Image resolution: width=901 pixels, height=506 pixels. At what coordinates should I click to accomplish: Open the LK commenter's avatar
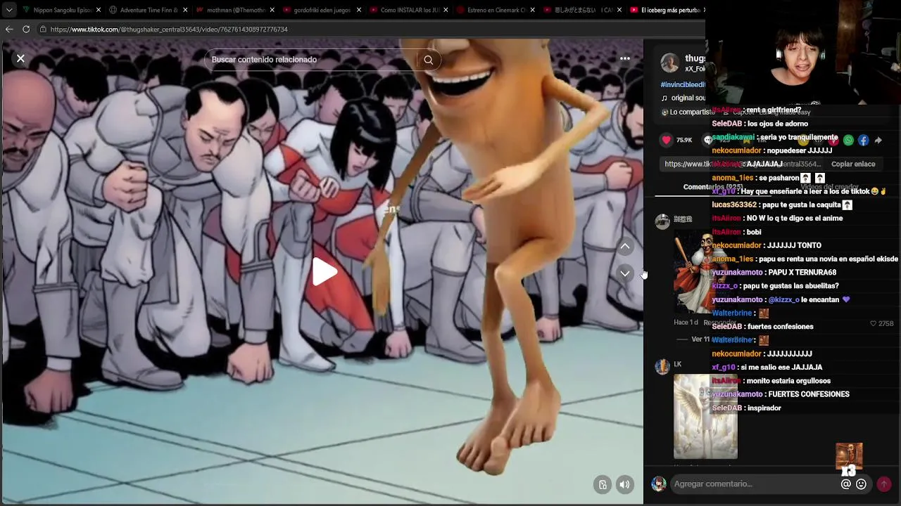tap(662, 366)
